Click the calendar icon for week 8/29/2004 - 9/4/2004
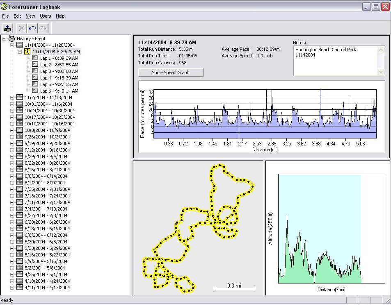Image resolution: width=391 pixels, height=306 pixels. (19, 156)
